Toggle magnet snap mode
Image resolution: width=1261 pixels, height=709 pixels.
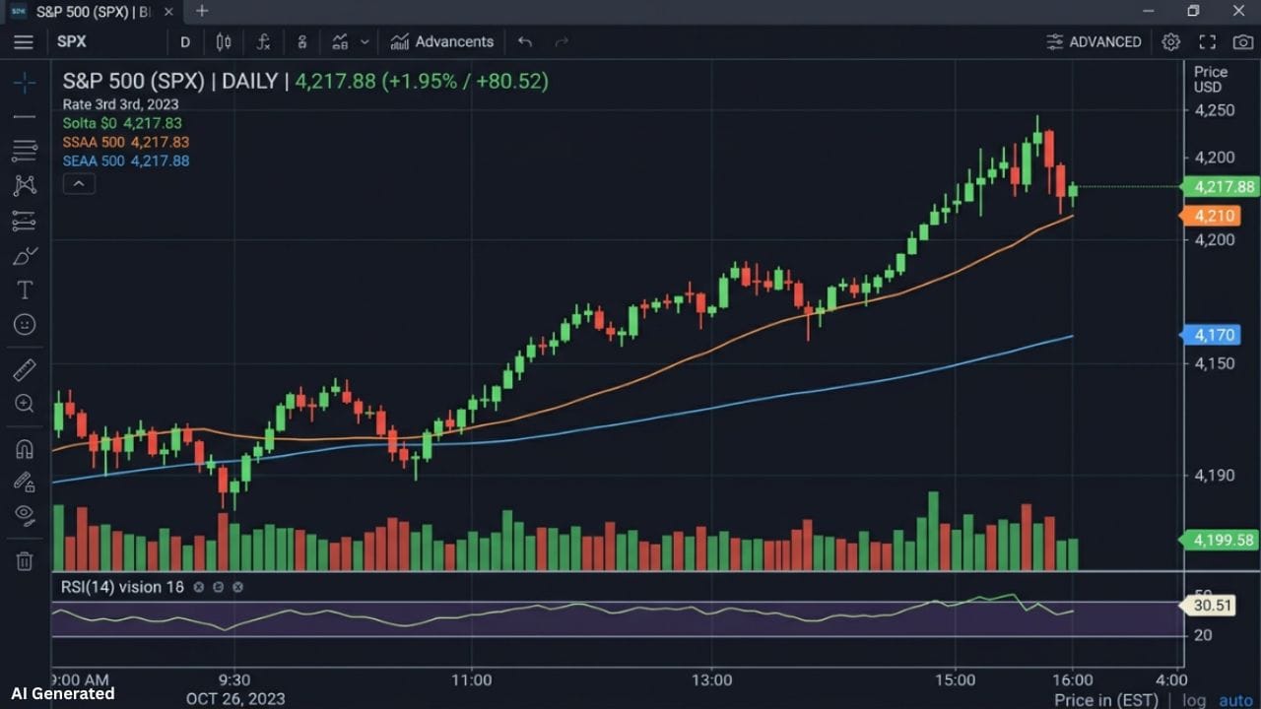point(25,449)
